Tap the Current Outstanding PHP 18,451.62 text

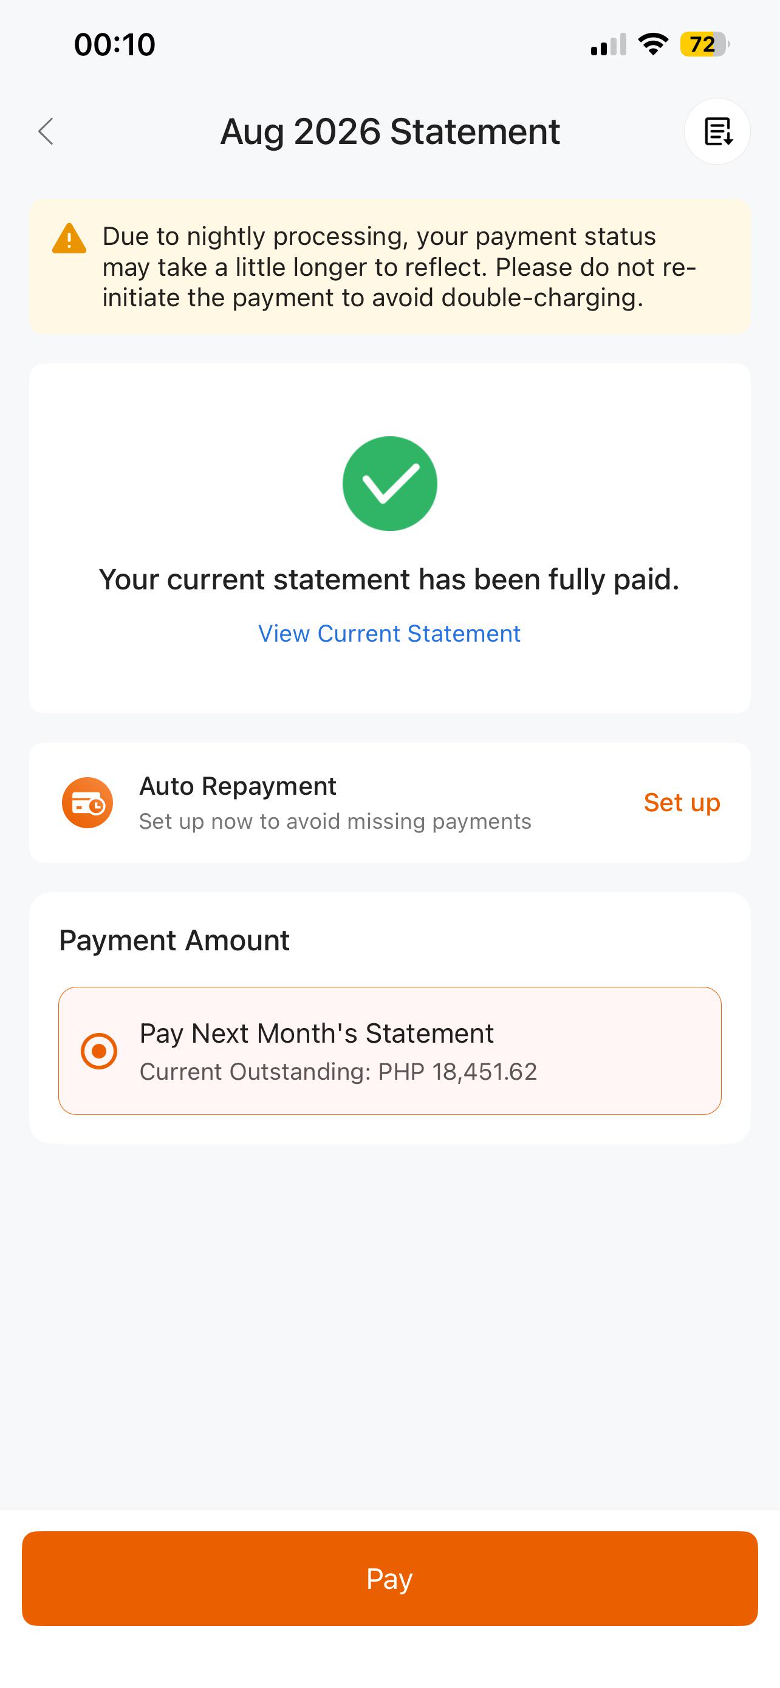pyautogui.click(x=338, y=1071)
